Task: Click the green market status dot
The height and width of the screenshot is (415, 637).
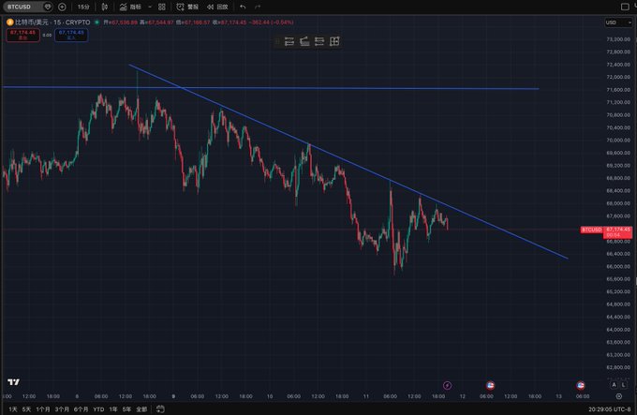Action: click(x=98, y=22)
